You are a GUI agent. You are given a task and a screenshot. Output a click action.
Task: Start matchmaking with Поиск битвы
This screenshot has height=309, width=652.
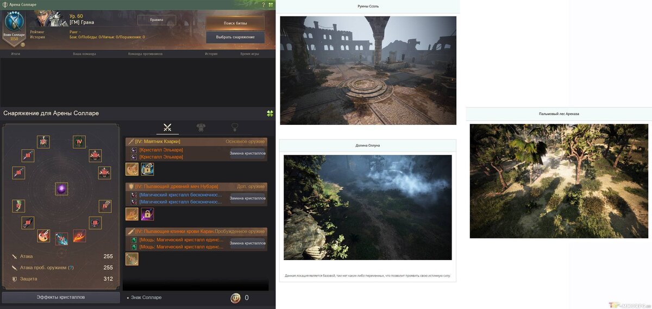[x=235, y=23]
